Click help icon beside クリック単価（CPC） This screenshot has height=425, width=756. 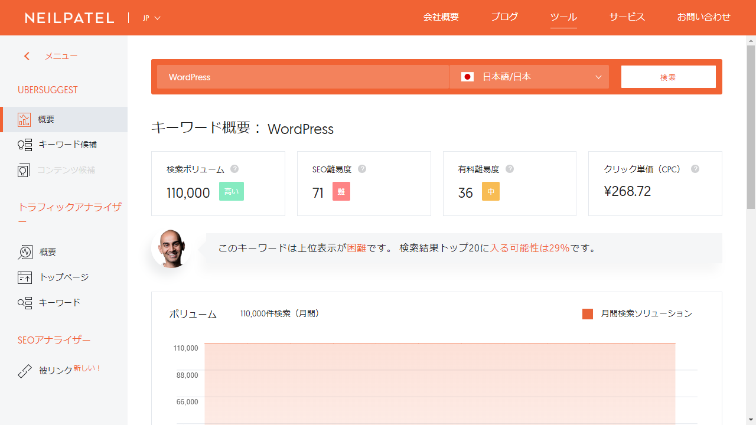[695, 169]
